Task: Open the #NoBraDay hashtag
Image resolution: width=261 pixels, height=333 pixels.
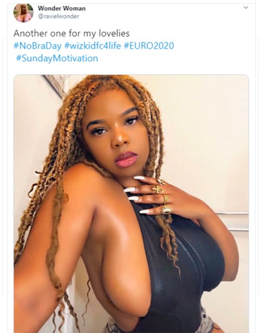Action: [x=38, y=46]
